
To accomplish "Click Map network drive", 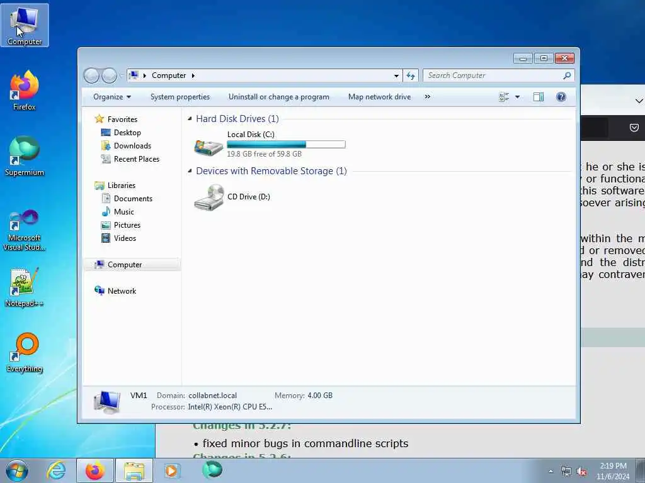I will 379,97.
